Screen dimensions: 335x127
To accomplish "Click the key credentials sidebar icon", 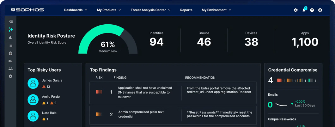I will [11, 61].
